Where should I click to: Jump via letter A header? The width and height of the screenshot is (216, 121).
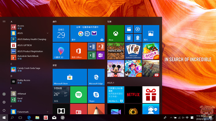coord(11,22)
